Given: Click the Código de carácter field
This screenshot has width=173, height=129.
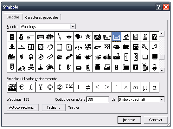Looking at the screenshot, I should (x=98, y=99).
